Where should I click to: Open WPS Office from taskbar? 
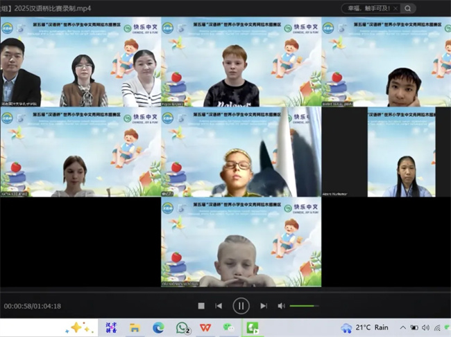[x=205, y=327]
